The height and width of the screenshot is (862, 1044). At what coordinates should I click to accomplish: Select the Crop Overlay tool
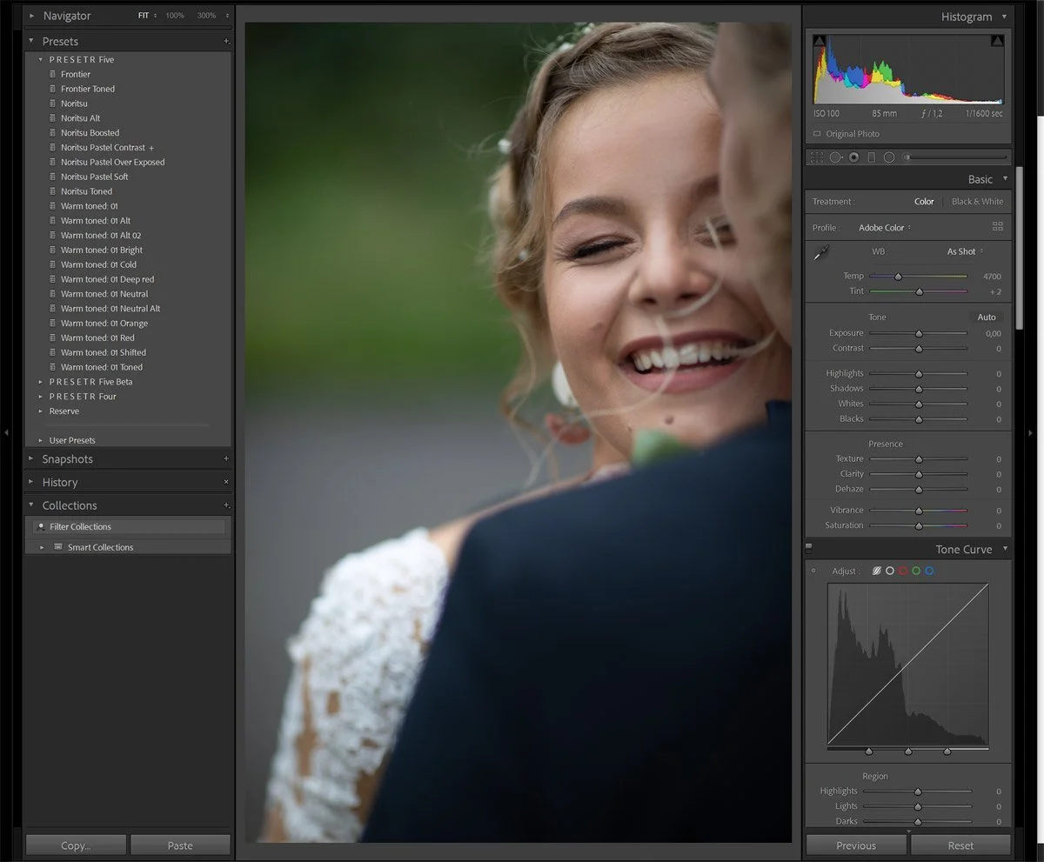(816, 157)
